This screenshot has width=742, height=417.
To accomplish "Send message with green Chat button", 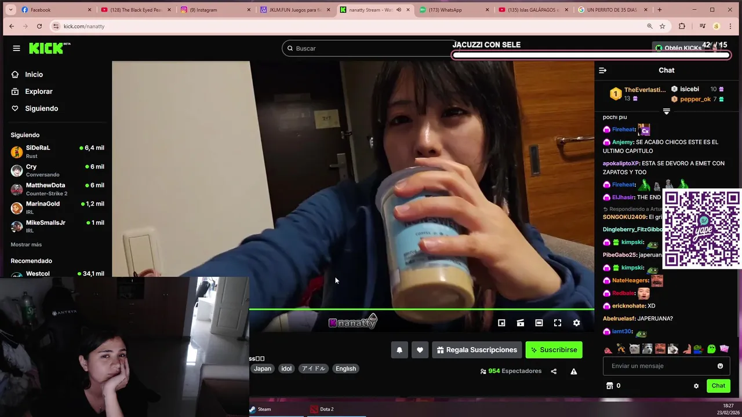I will tap(718, 386).
